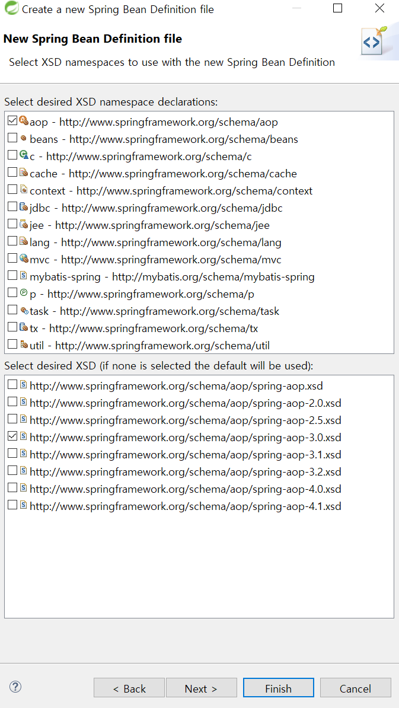Click the task namespace icon
Viewport: 399px width, 708px height.
pos(24,311)
